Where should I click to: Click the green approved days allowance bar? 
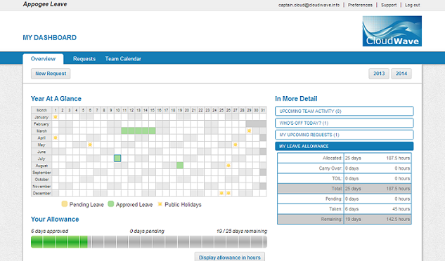pos(60,242)
